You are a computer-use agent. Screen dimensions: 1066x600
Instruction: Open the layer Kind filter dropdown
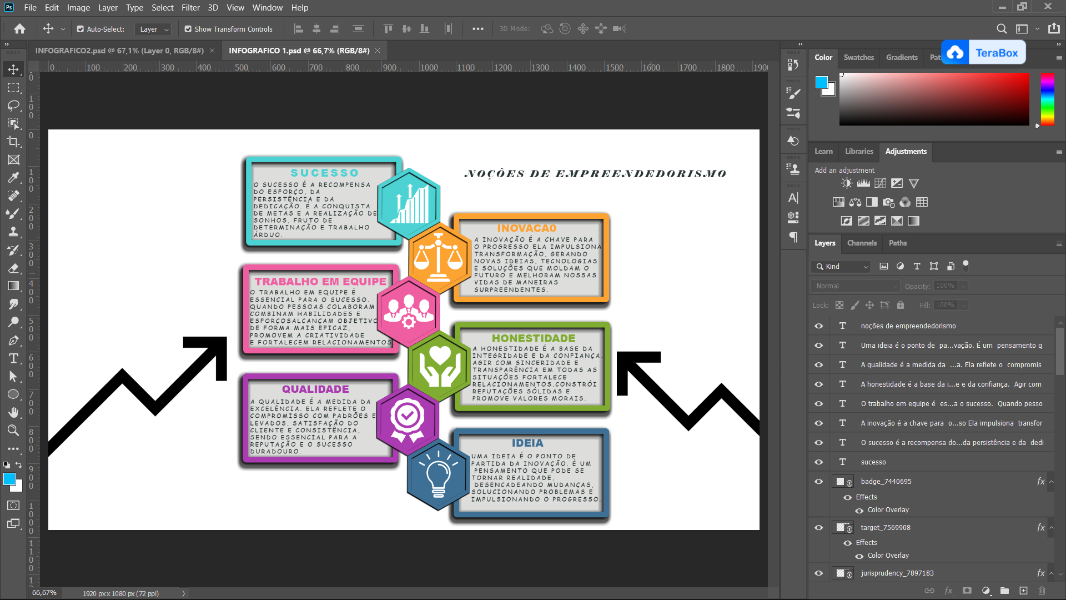841,266
